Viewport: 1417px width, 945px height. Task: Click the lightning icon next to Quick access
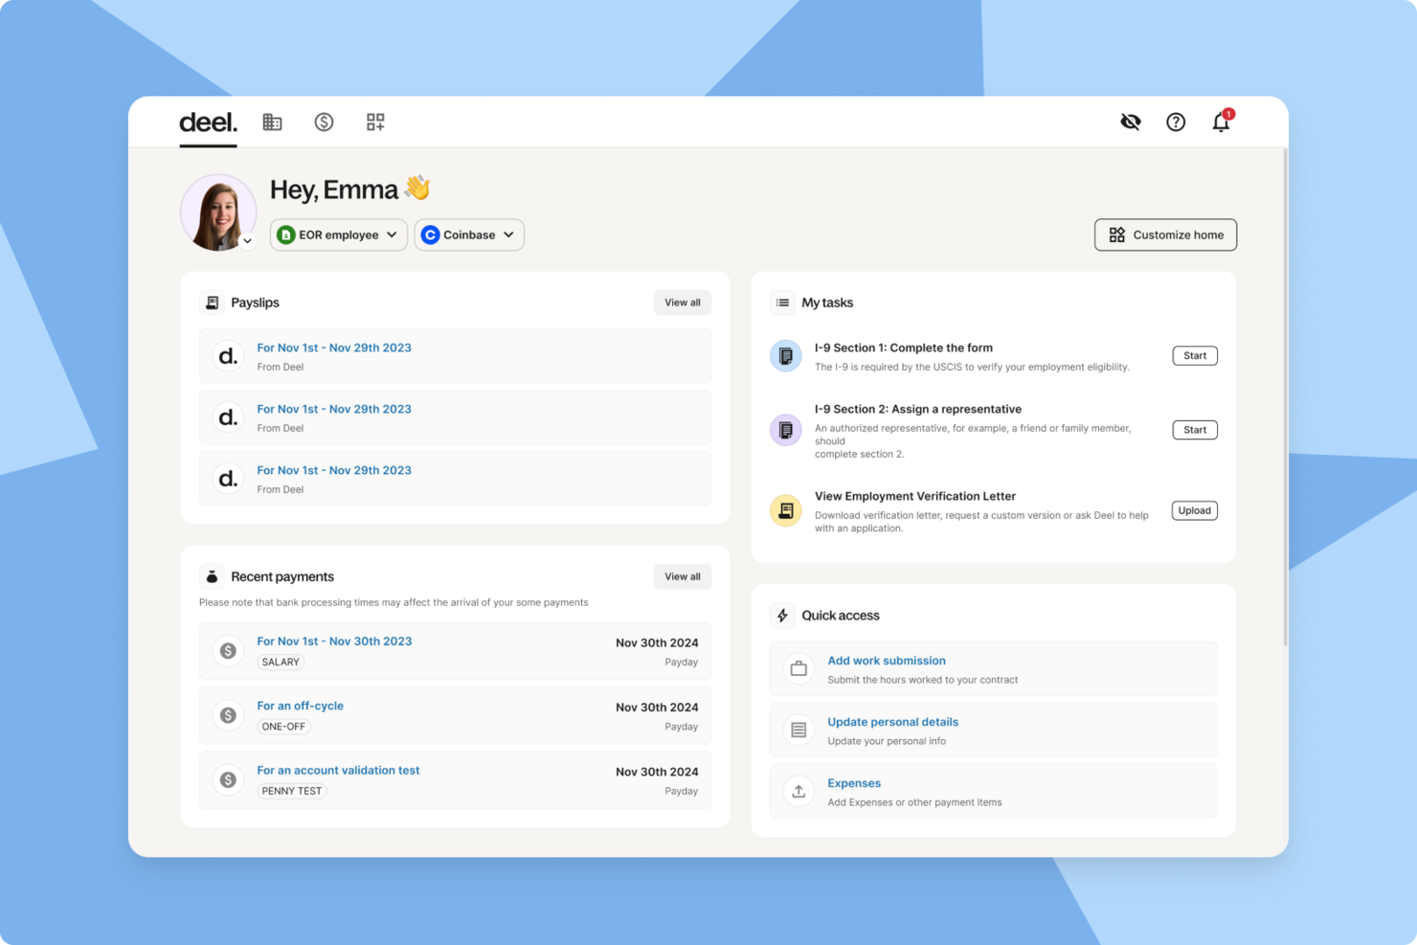tap(783, 615)
